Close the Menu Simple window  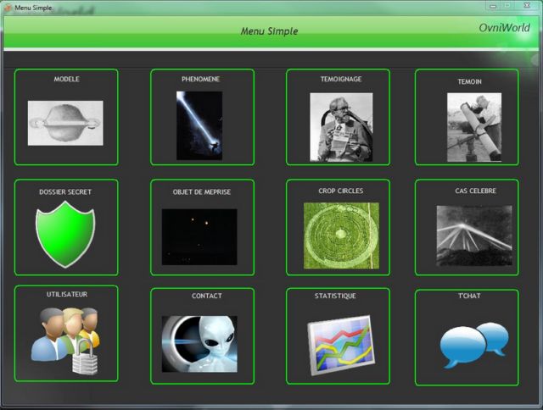[527, 6]
